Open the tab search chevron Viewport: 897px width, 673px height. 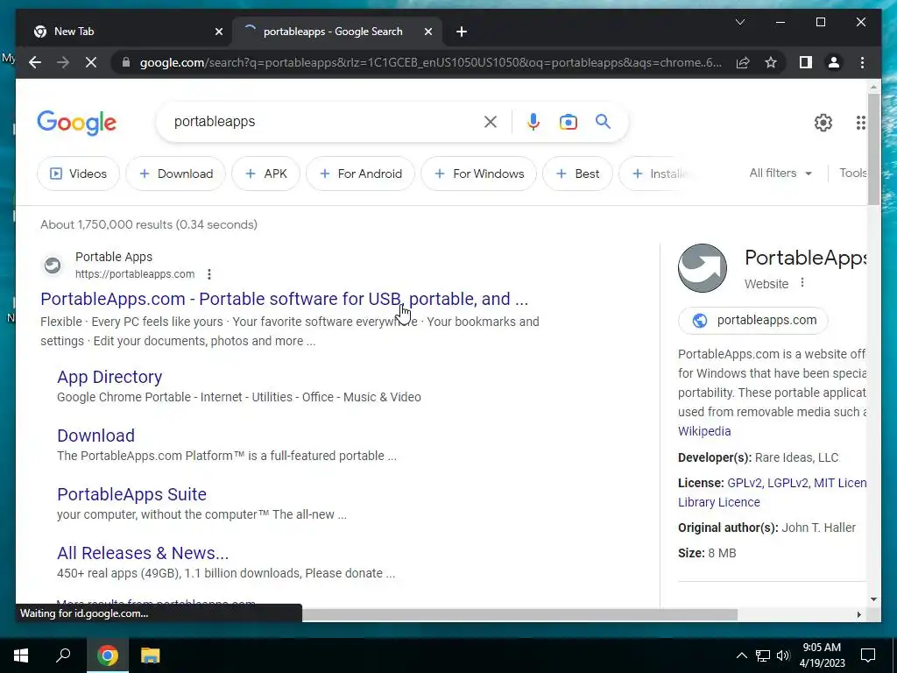coord(740,22)
